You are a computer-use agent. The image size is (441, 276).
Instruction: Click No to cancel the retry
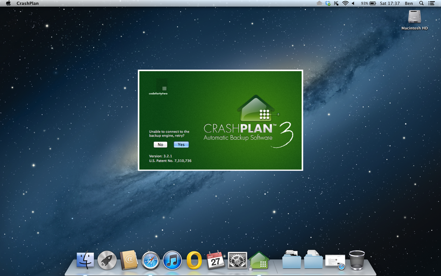161,144
